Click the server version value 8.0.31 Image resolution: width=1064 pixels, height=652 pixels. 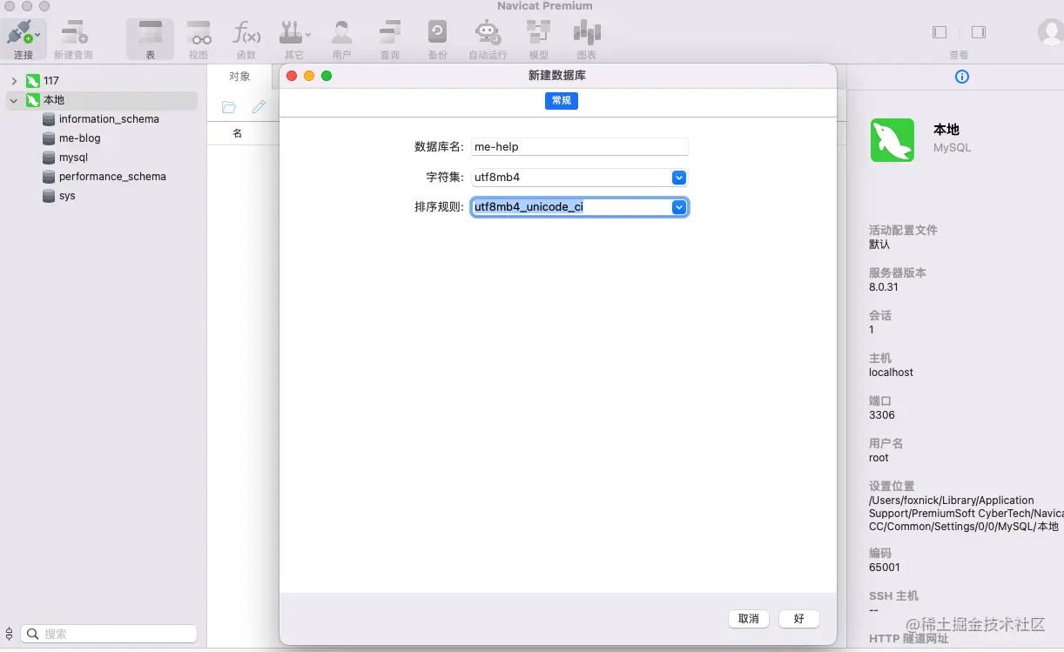point(884,287)
